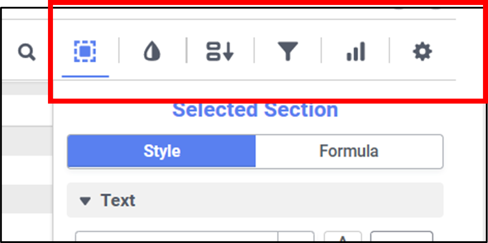488x243 pixels.
Task: Open the droplet theme styling icon
Action: 152,52
